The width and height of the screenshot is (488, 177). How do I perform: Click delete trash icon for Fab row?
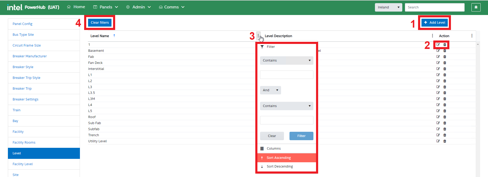[445, 57]
